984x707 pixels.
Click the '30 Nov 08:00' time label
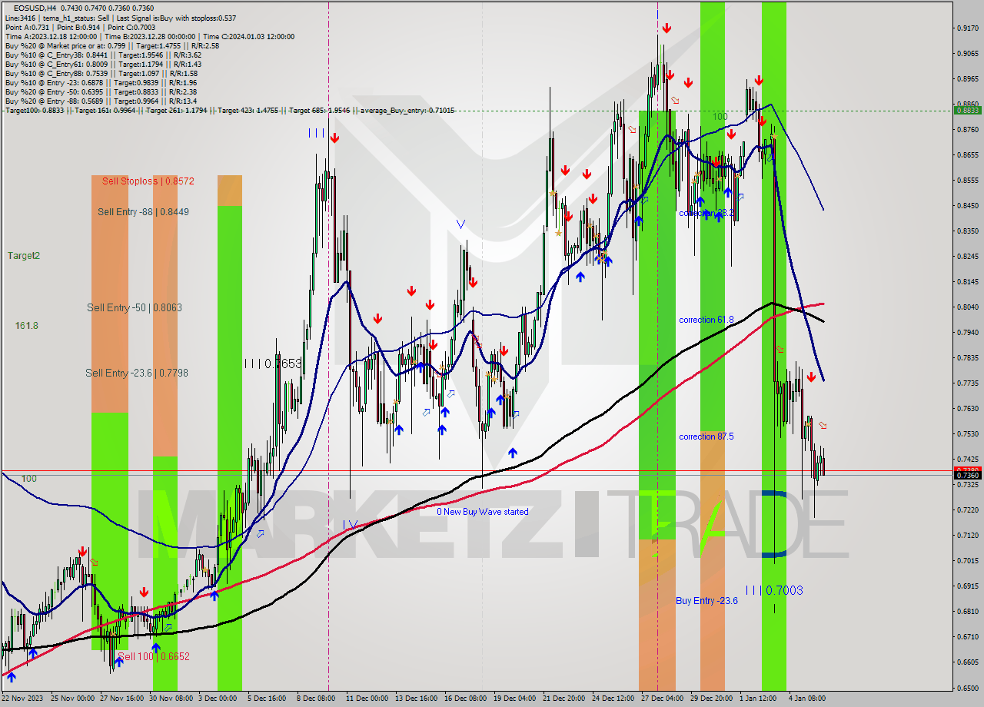click(171, 699)
